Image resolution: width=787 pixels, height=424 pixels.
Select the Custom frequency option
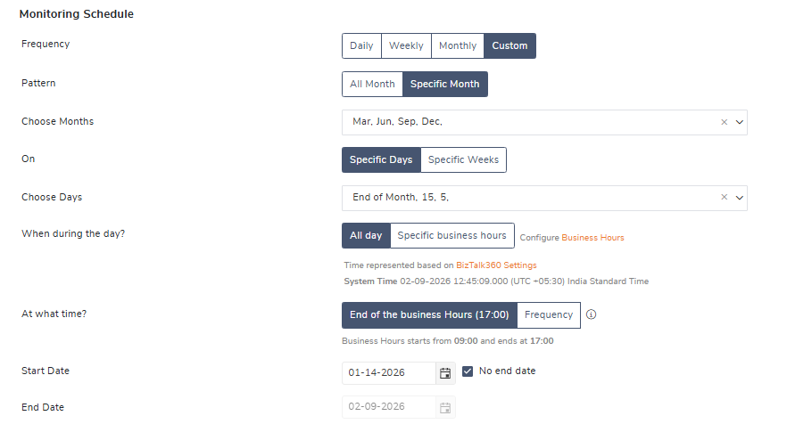click(x=510, y=46)
